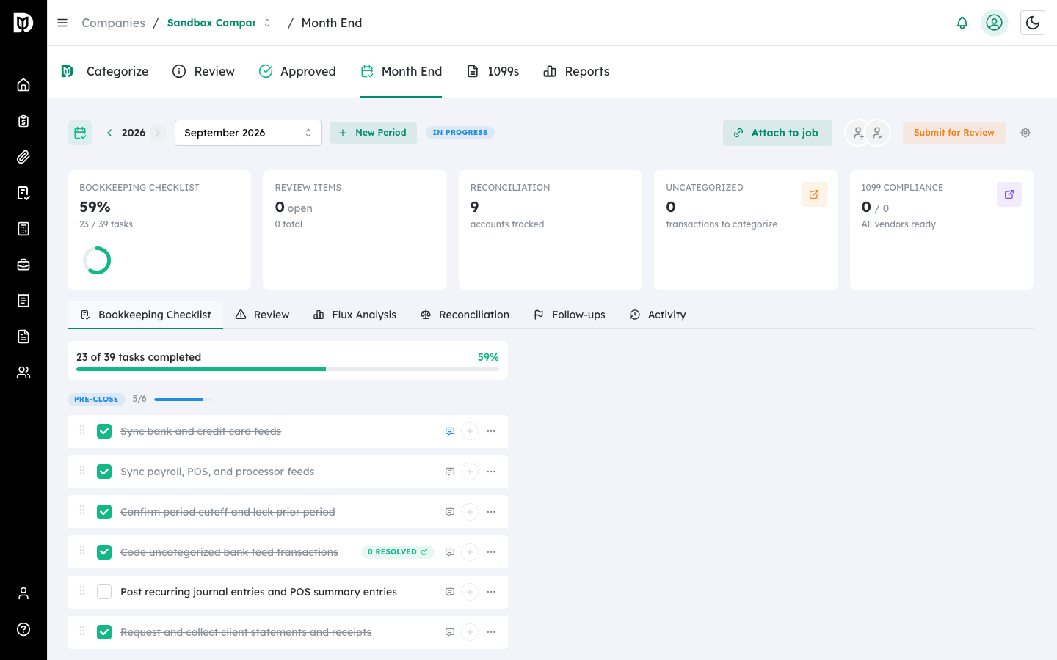This screenshot has width=1057, height=660.
Task: Click the green calendar check icon
Action: pyautogui.click(x=80, y=133)
